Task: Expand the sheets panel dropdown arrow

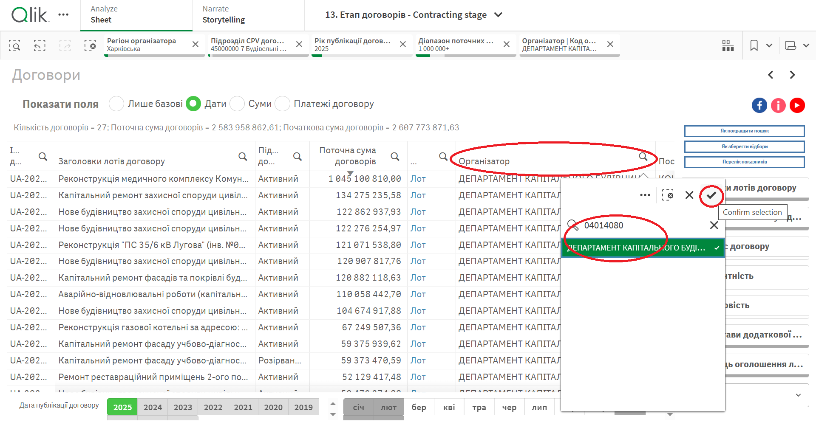Action: coord(806,45)
